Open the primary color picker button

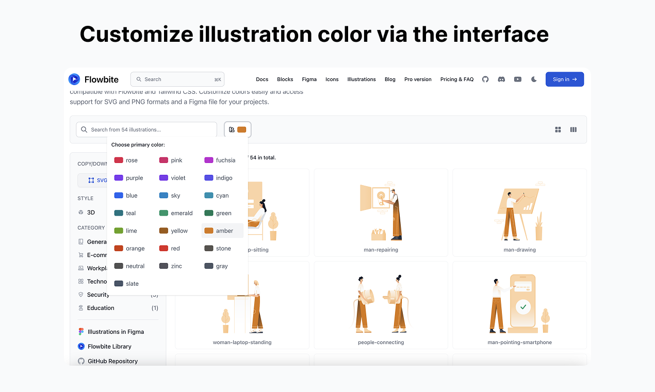pos(238,129)
